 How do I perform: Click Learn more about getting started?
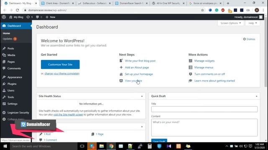[214, 80]
